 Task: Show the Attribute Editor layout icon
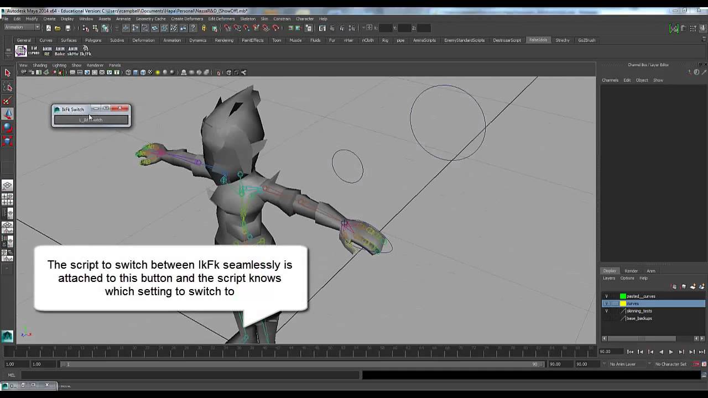(x=684, y=28)
